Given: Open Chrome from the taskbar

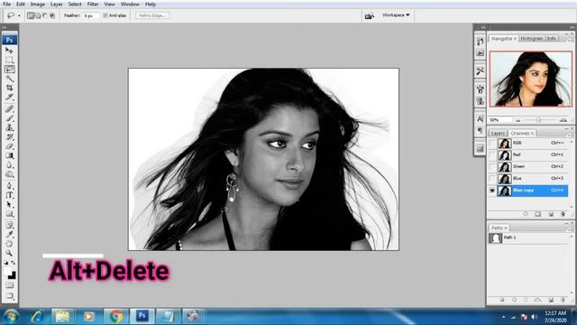Looking at the screenshot, I should (x=116, y=316).
